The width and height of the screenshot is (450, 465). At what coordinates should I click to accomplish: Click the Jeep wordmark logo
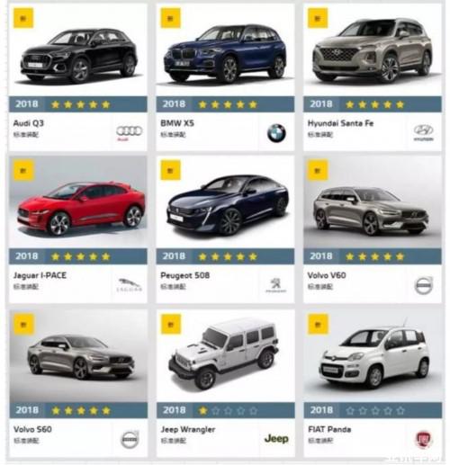tap(276, 439)
